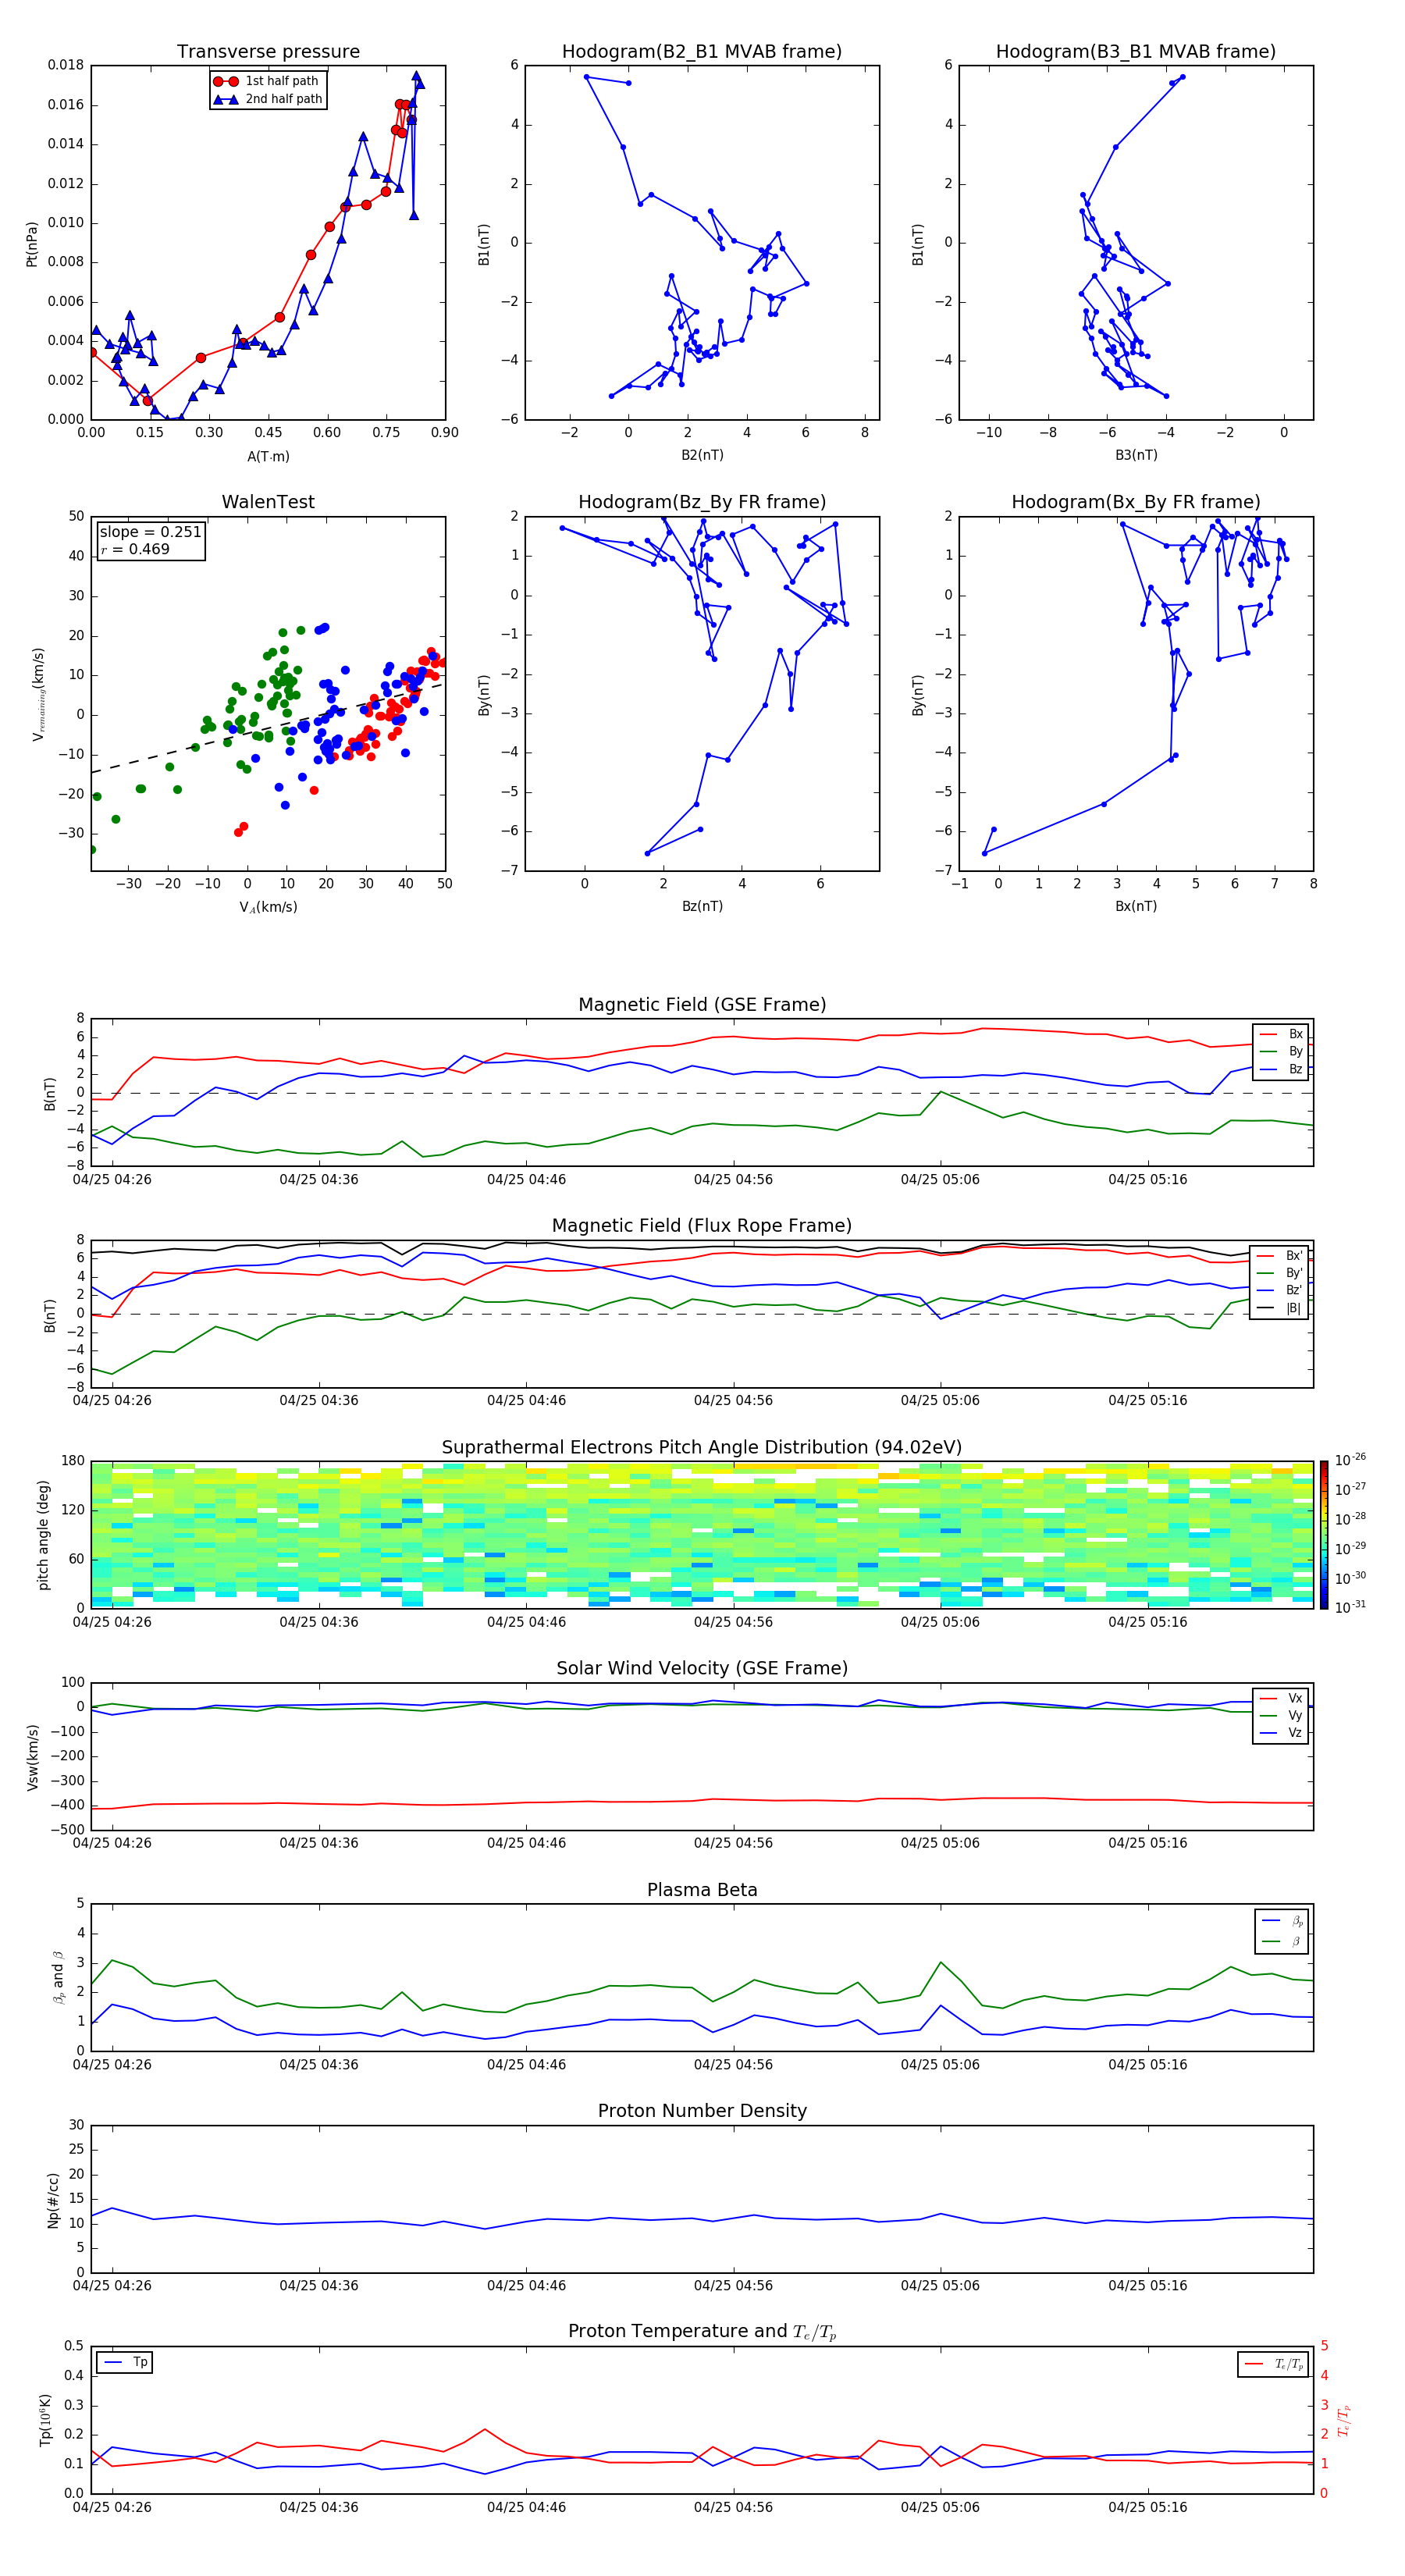Click the β entry in Plasma Beta legend
The width and height of the screenshot is (1405, 2576).
tap(1282, 1941)
